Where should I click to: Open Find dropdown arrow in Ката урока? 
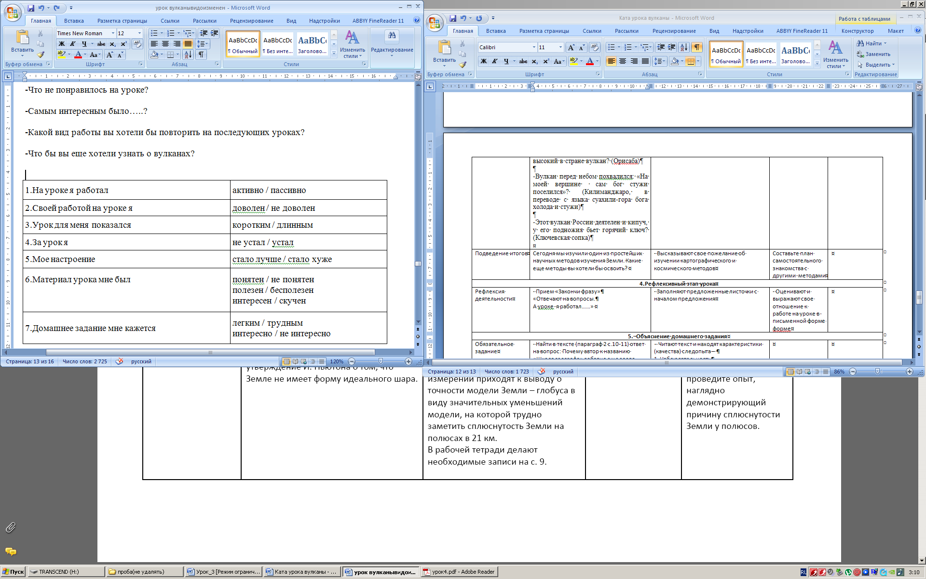click(885, 43)
